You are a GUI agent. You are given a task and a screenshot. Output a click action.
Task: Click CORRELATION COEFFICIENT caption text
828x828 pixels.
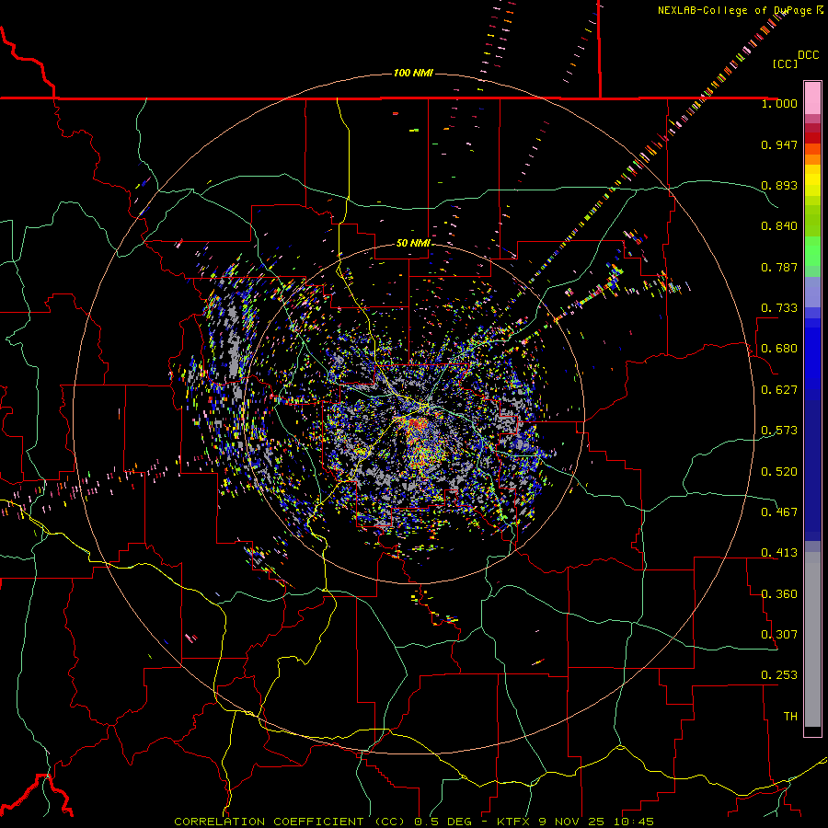coord(289,822)
